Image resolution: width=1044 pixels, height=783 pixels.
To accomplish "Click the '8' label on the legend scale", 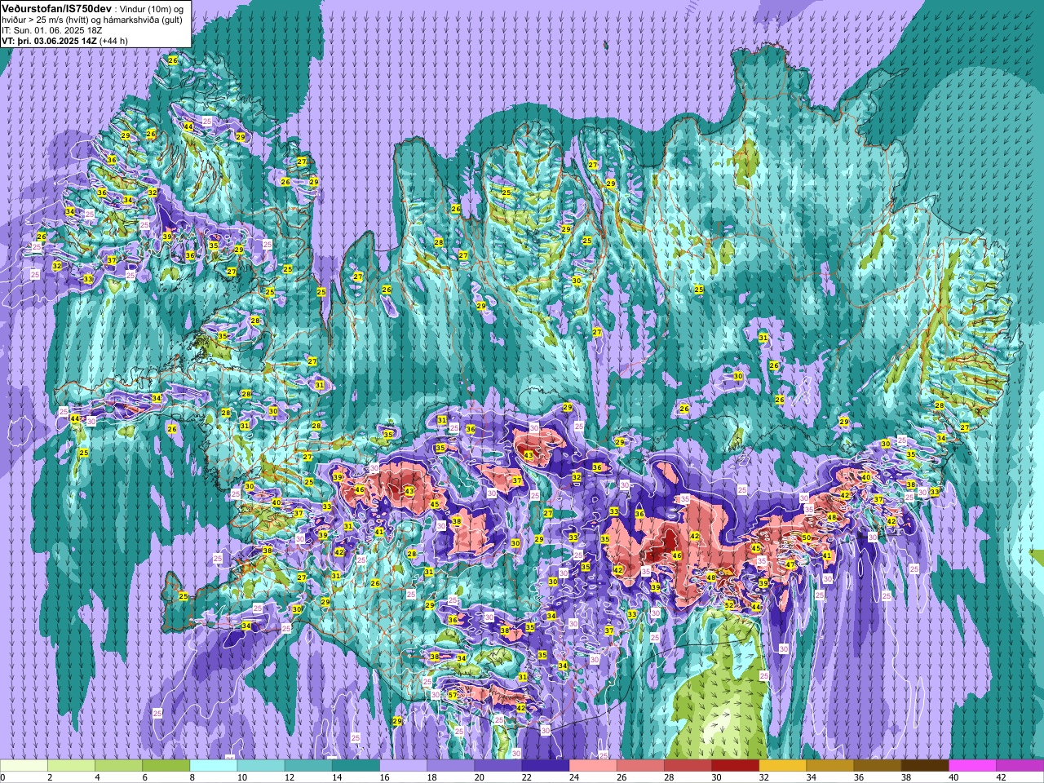I will click(x=192, y=777).
